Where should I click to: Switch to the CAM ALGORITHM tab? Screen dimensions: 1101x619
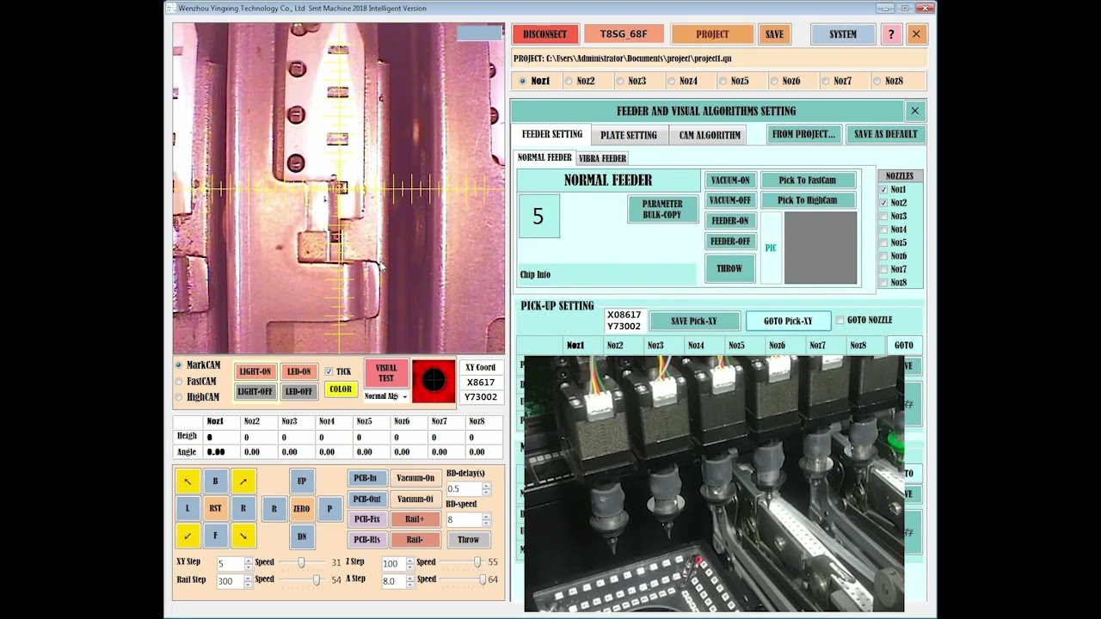(x=710, y=135)
